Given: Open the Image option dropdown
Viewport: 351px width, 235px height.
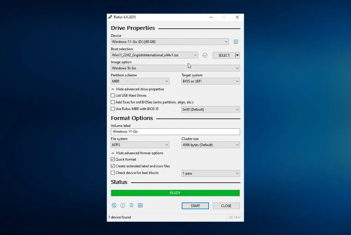Looking at the screenshot, I should click(x=175, y=68).
